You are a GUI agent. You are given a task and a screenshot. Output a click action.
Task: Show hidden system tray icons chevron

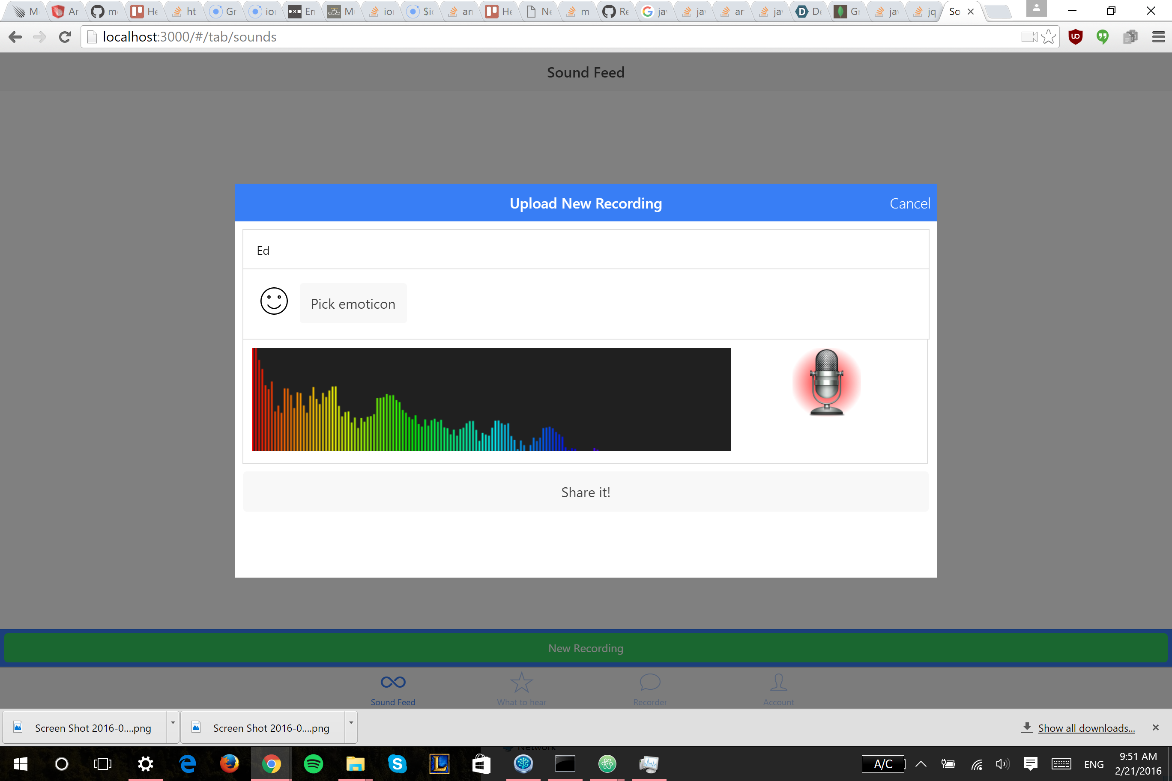click(921, 763)
